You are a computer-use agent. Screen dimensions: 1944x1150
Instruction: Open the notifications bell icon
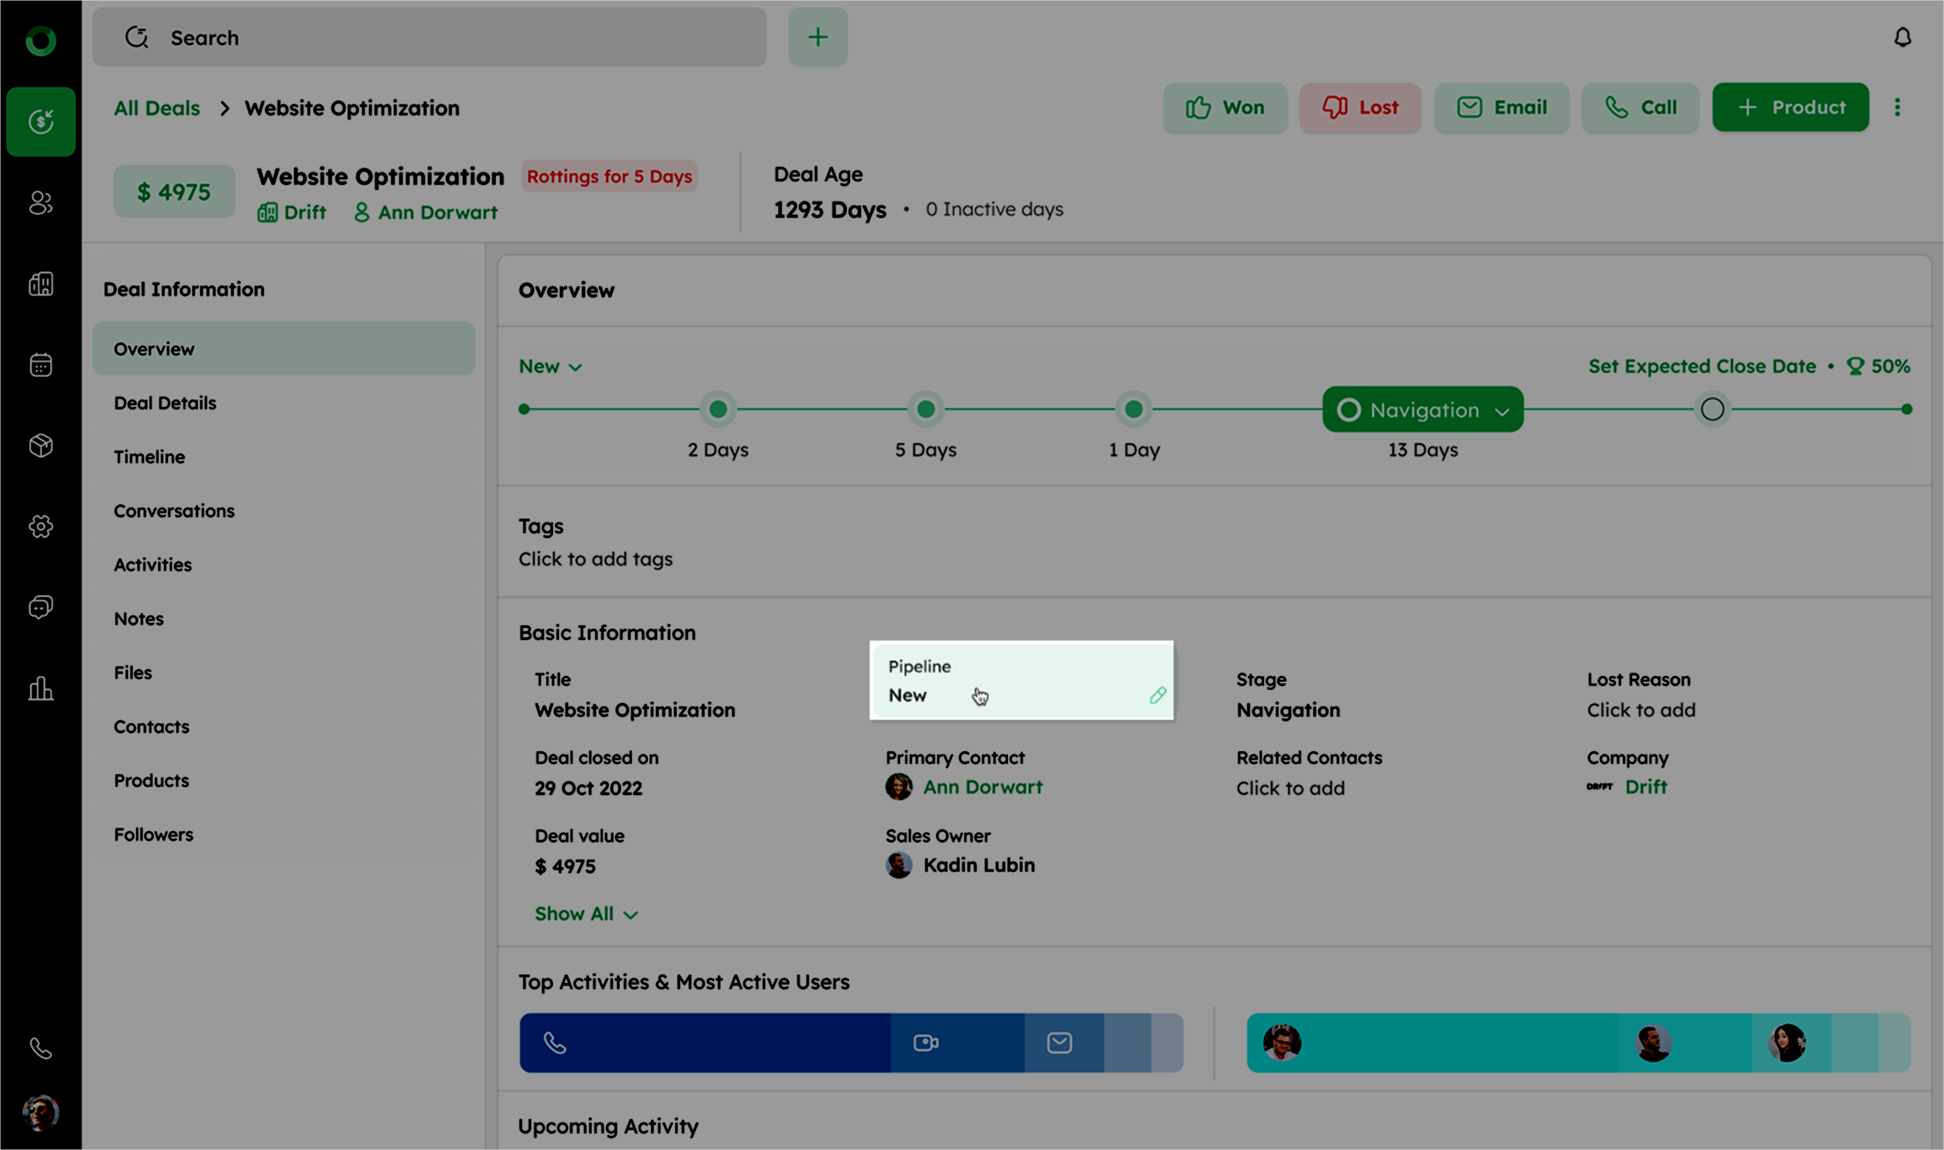[1902, 37]
